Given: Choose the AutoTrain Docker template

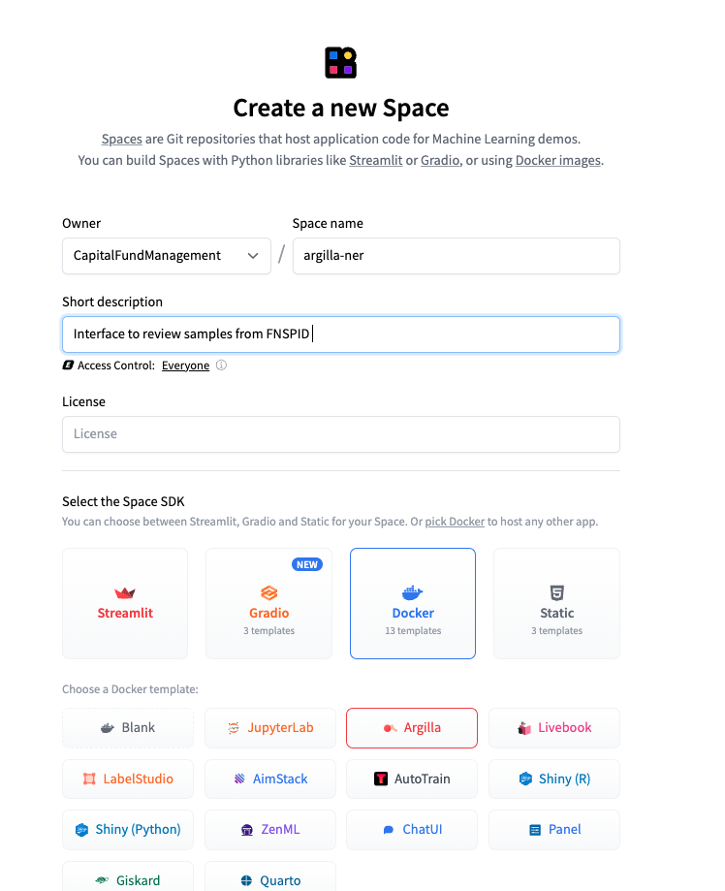Looking at the screenshot, I should coord(411,779).
